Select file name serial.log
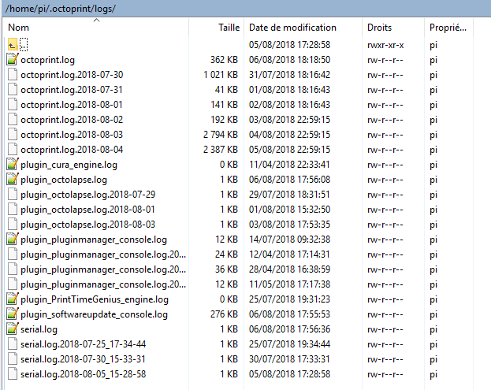491x390 pixels. 39,329
